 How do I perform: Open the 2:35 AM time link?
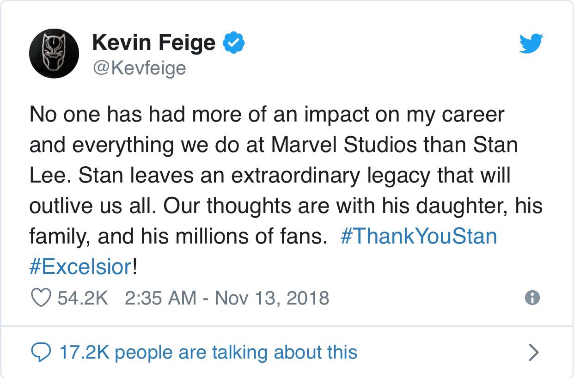(x=160, y=298)
